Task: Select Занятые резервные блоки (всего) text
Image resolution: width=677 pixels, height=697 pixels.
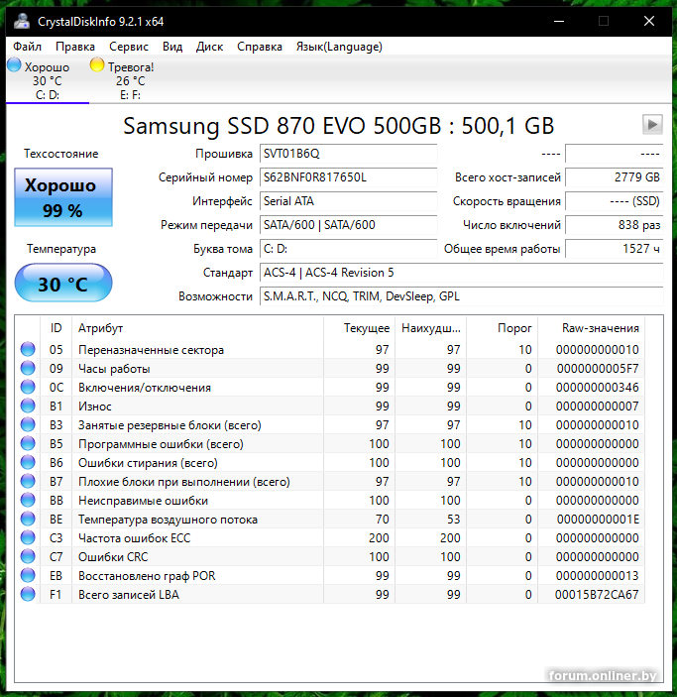Action: [x=169, y=425]
